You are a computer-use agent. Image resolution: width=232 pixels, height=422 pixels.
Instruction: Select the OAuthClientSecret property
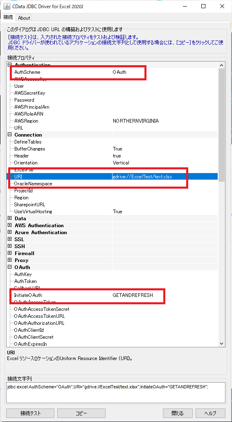point(112,337)
